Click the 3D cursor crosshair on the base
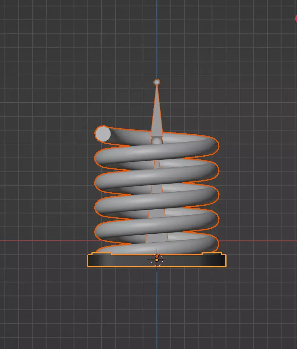Screen dimensions: 297x349 click(x=157, y=260)
